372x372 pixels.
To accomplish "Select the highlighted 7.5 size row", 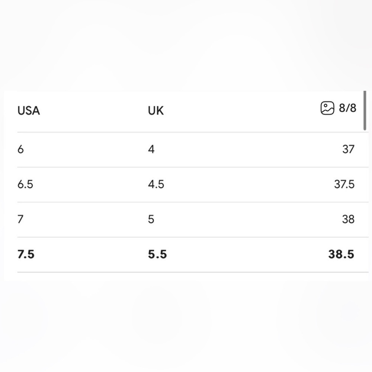I will tap(193, 254).
